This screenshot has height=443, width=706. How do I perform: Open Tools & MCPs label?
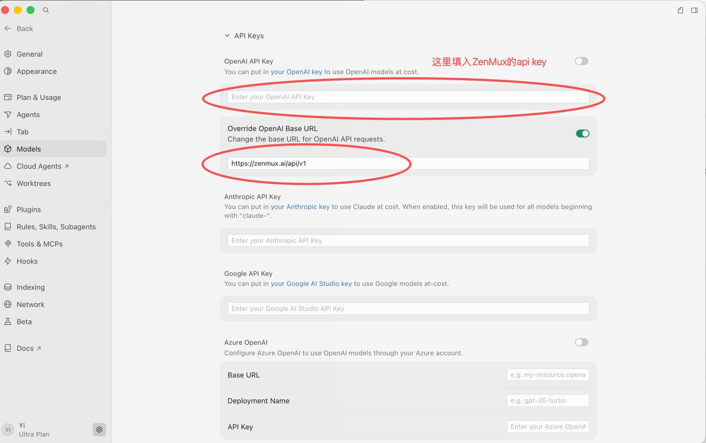point(40,244)
